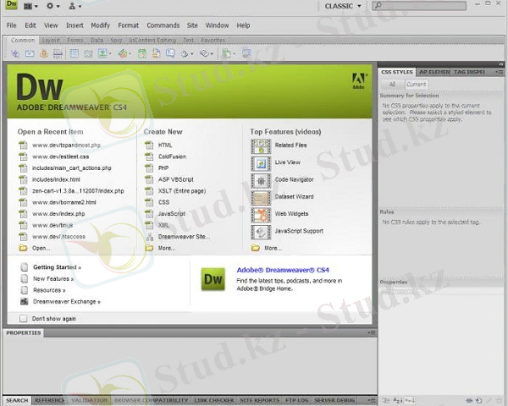Viewport: 508px width, 406px height.
Task: Click the Script insert icon
Action: click(x=204, y=53)
